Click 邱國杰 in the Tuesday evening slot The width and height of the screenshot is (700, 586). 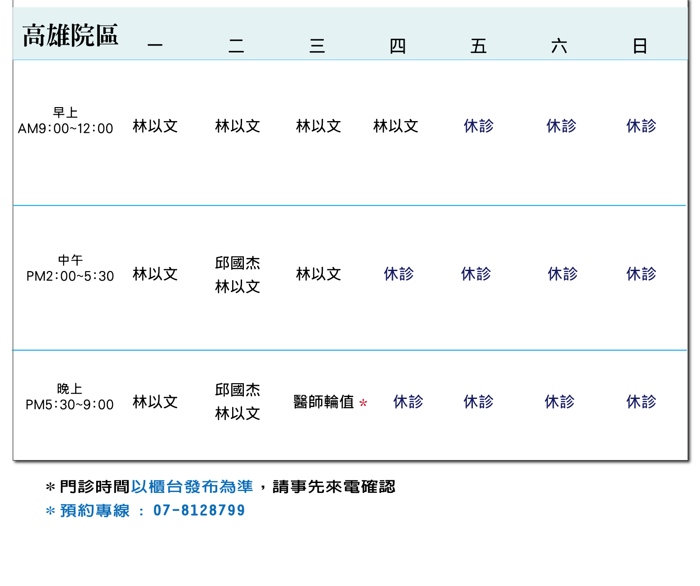pos(238,390)
